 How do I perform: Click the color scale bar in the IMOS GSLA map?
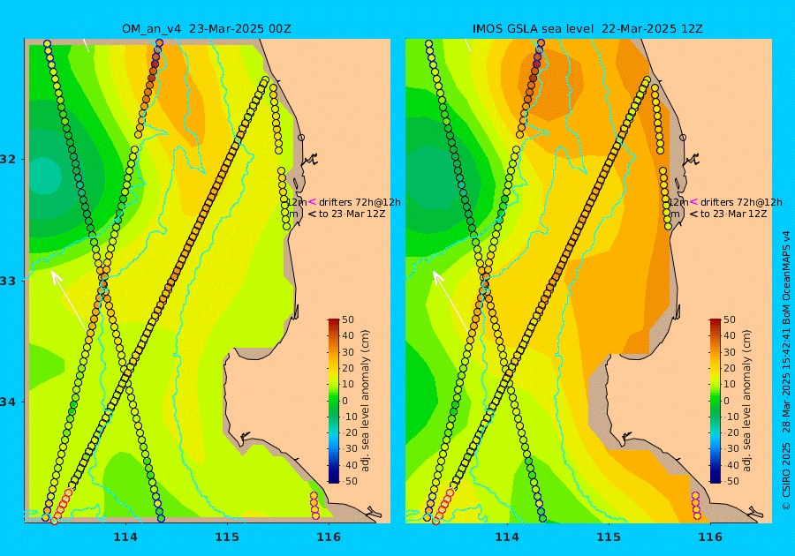[715, 401]
